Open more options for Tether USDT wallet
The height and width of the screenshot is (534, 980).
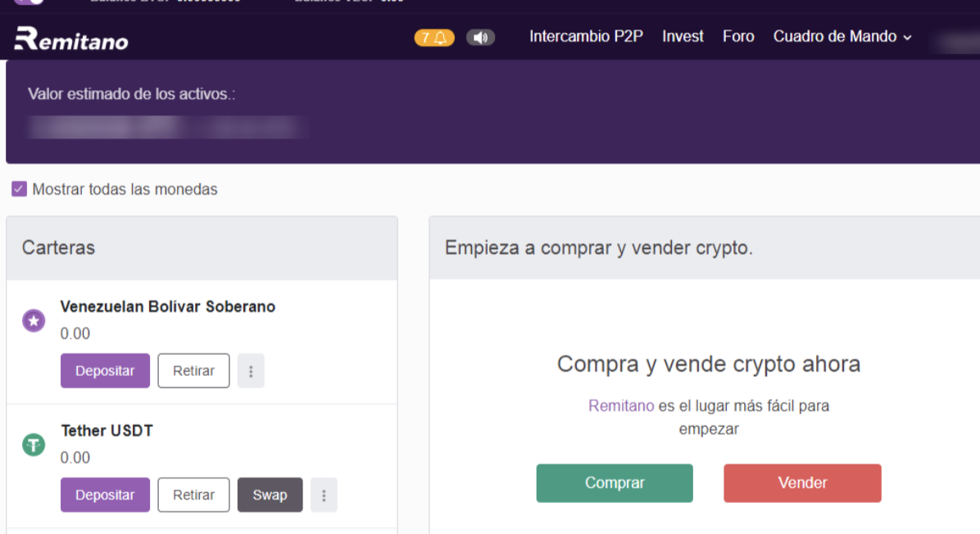(324, 496)
